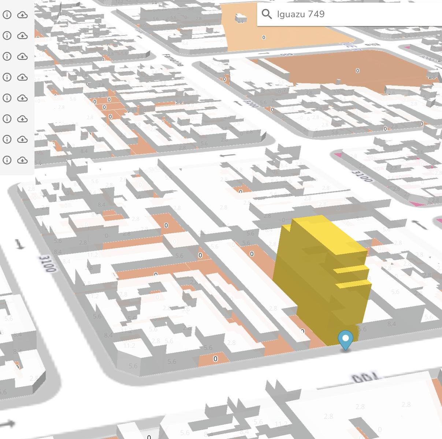Image resolution: width=442 pixels, height=439 pixels.
Task: Show info for the third list row
Action: (7, 56)
